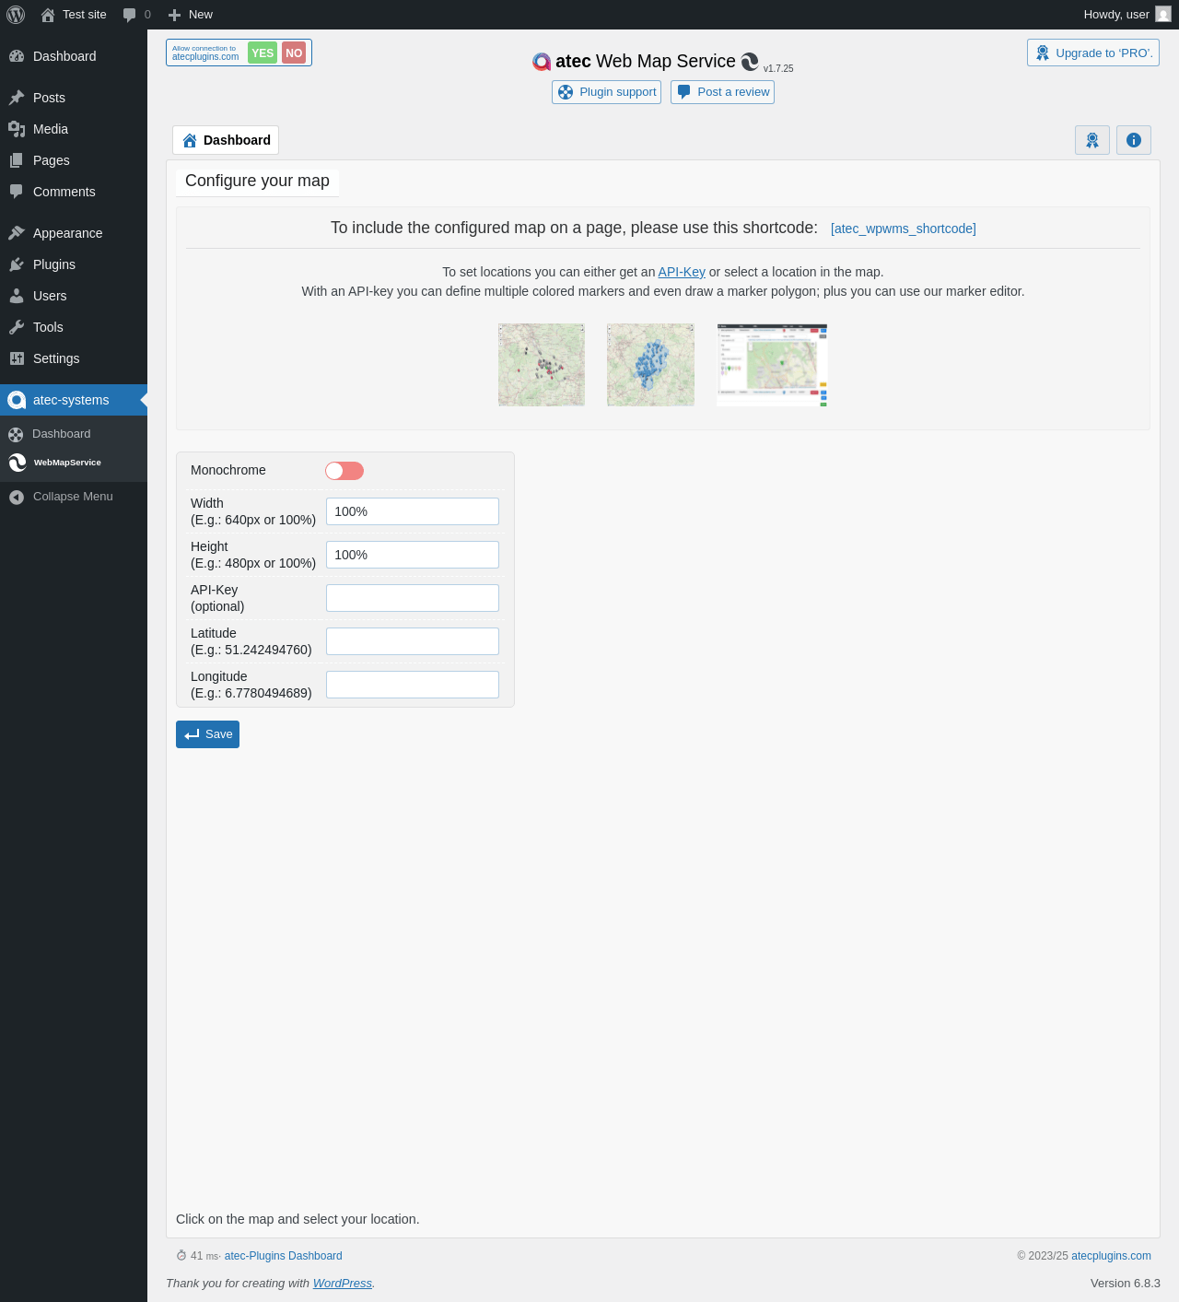Click the Web Map Service plugin icon
This screenshot has width=1179, height=1302.
[750, 62]
